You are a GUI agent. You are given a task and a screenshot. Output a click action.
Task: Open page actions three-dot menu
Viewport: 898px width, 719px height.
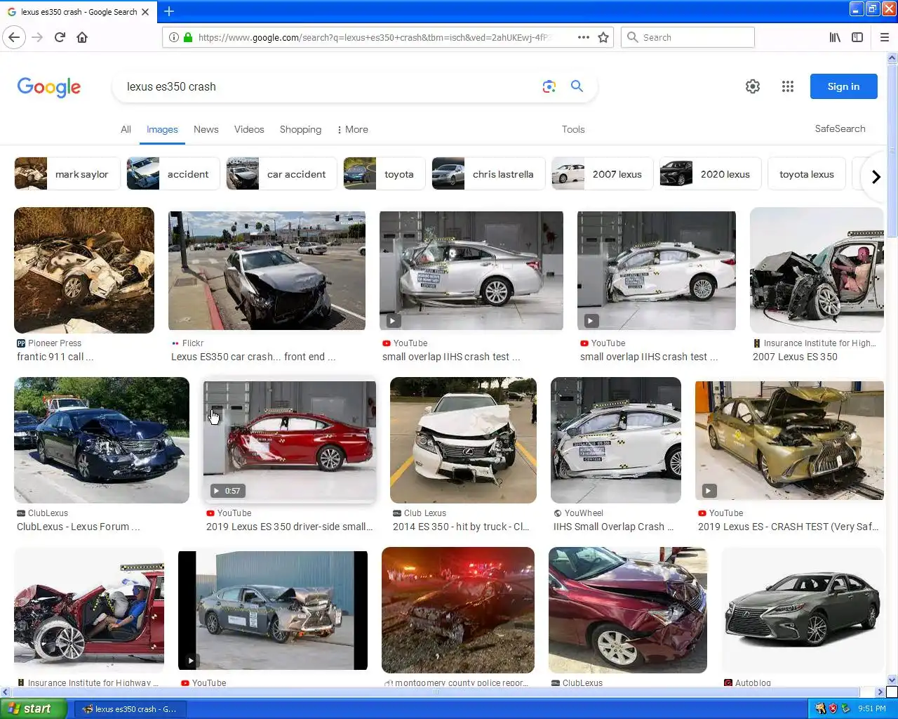584,37
